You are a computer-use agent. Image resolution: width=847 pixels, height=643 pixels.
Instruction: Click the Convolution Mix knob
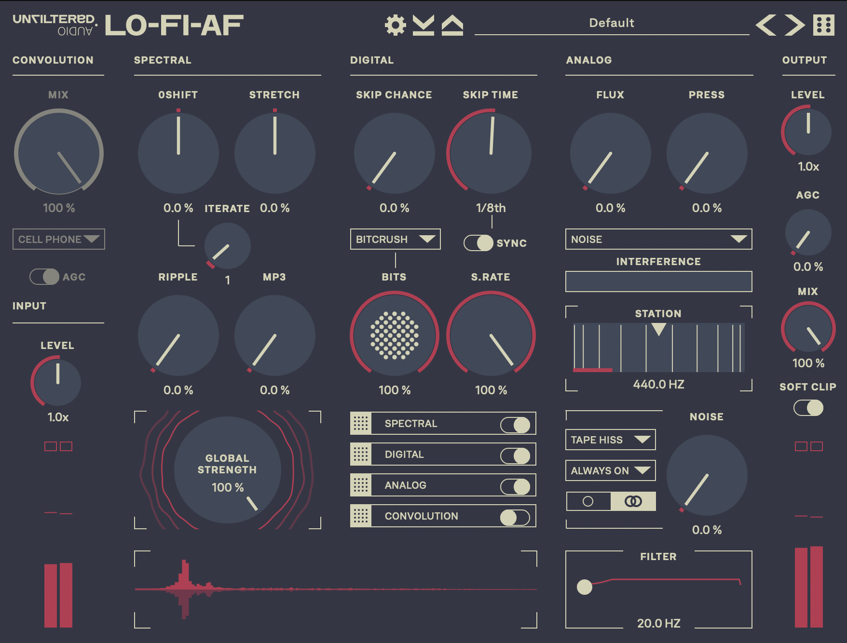click(x=59, y=153)
